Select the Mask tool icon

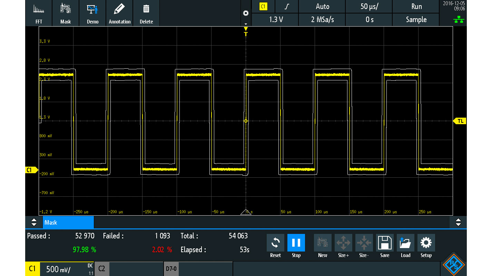coord(66,13)
